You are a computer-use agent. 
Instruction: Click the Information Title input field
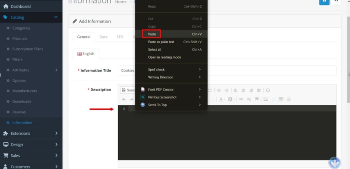[227, 71]
